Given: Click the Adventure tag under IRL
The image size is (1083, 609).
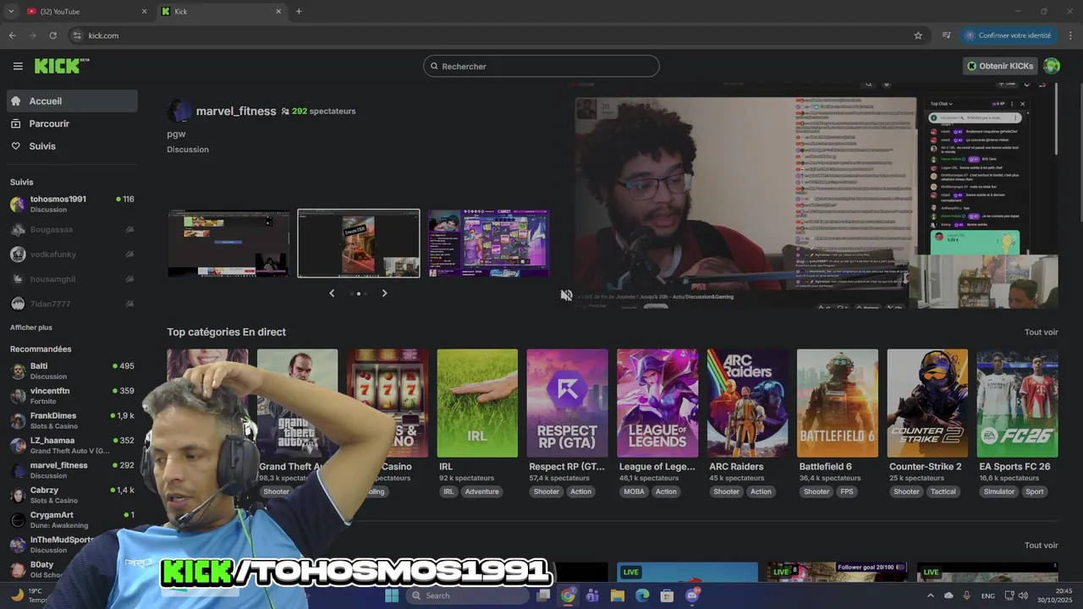Looking at the screenshot, I should [x=481, y=491].
